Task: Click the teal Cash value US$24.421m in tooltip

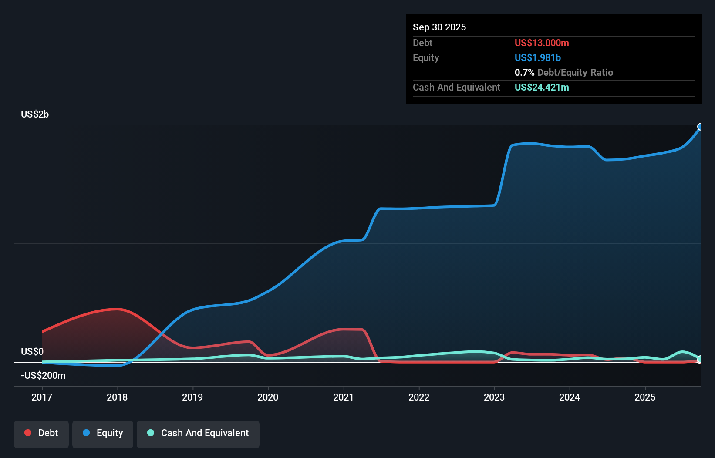Action: pos(542,87)
